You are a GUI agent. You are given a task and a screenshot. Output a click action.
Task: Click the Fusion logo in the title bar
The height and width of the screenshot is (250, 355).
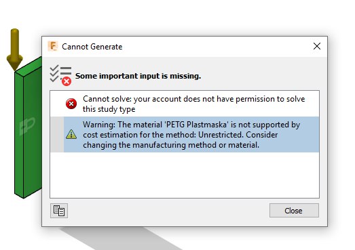point(53,46)
